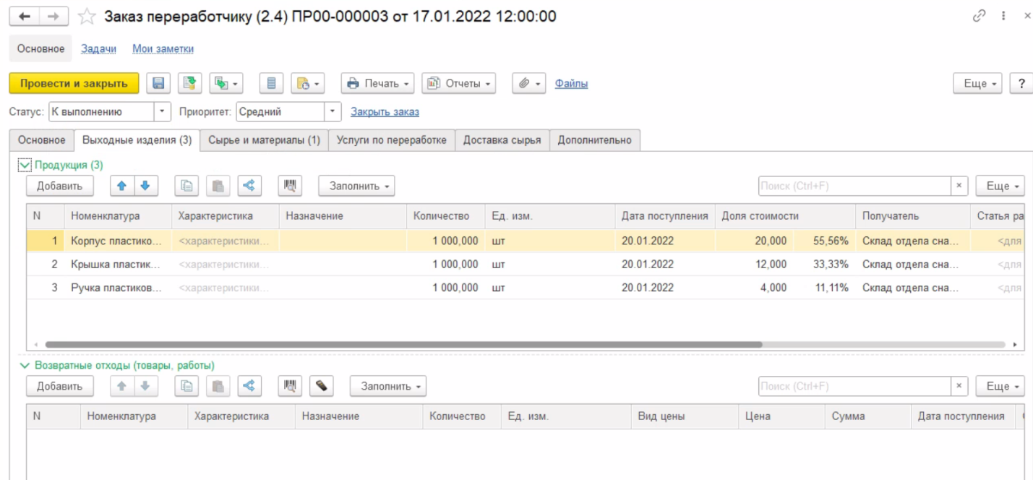Click the data collection terminal icon

321,386
